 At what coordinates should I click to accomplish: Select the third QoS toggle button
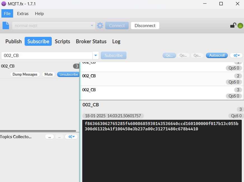pyautogui.click(x=197, y=56)
